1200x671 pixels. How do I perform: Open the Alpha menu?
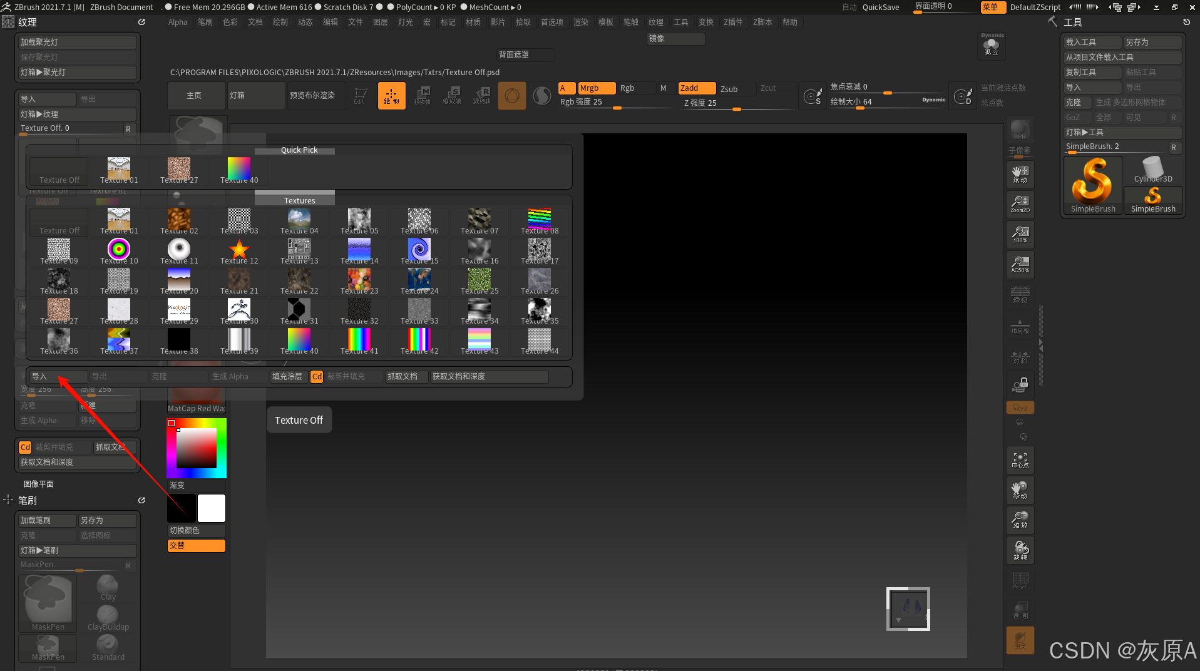pyautogui.click(x=178, y=22)
